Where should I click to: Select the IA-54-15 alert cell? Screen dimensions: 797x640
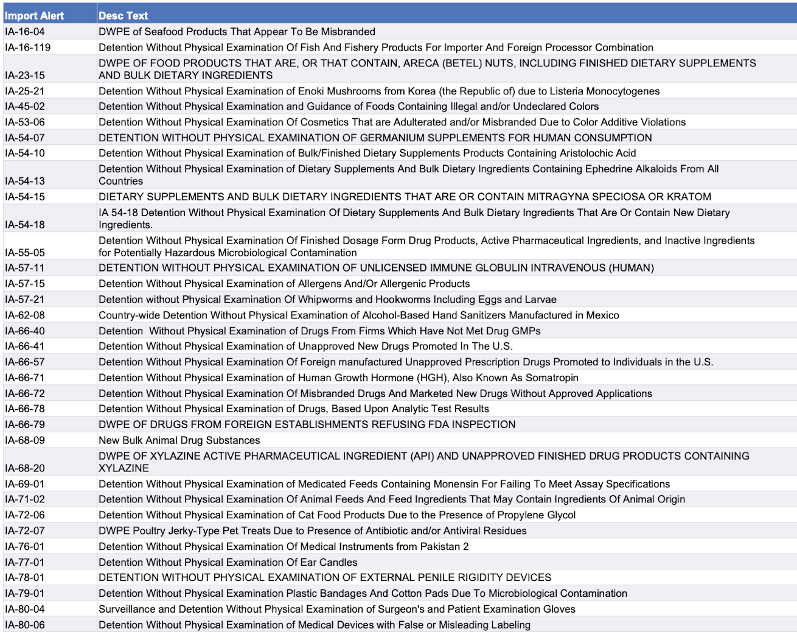[25, 197]
